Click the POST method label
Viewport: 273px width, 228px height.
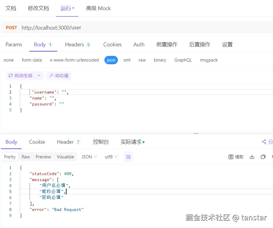[x=11, y=27]
